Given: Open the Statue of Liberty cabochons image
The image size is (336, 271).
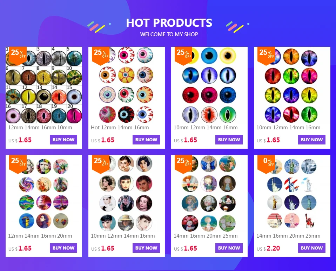Looking at the screenshot, I should [x=292, y=193].
